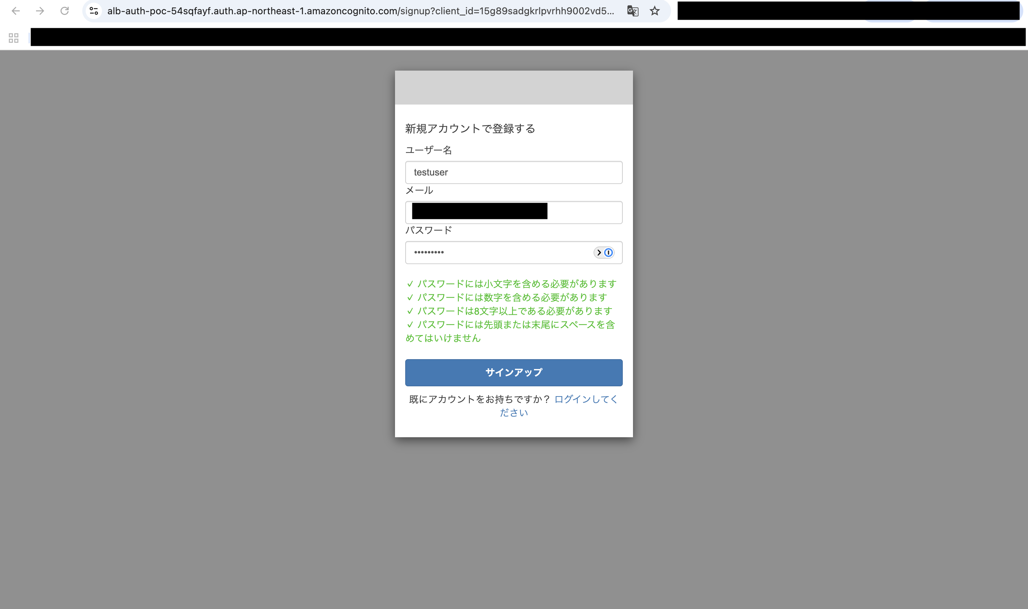Image resolution: width=1028 pixels, height=609 pixels.
Task: Click the メール label
Action: [419, 190]
